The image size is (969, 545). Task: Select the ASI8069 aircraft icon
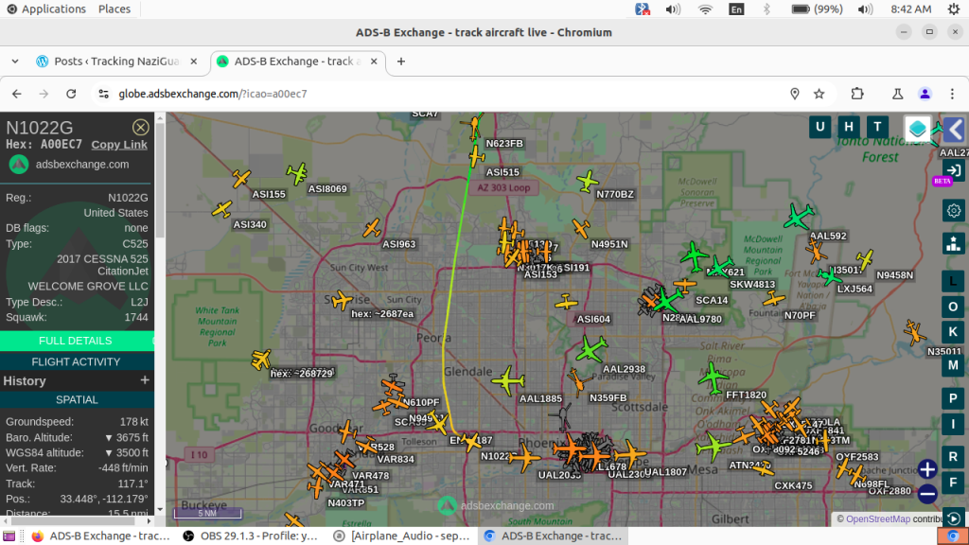pyautogui.click(x=297, y=174)
